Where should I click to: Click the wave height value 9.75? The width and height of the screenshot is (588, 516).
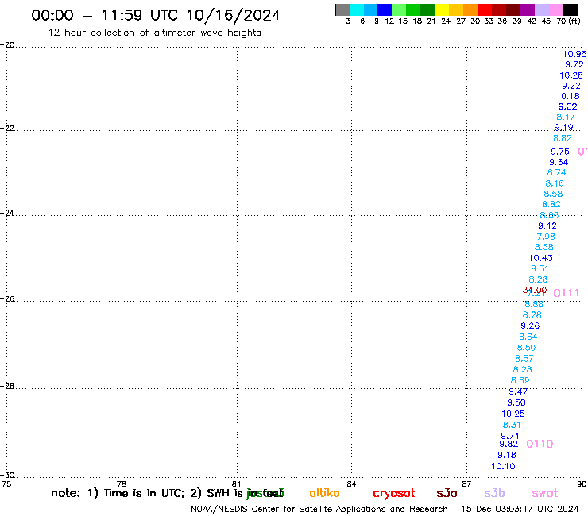click(x=560, y=152)
